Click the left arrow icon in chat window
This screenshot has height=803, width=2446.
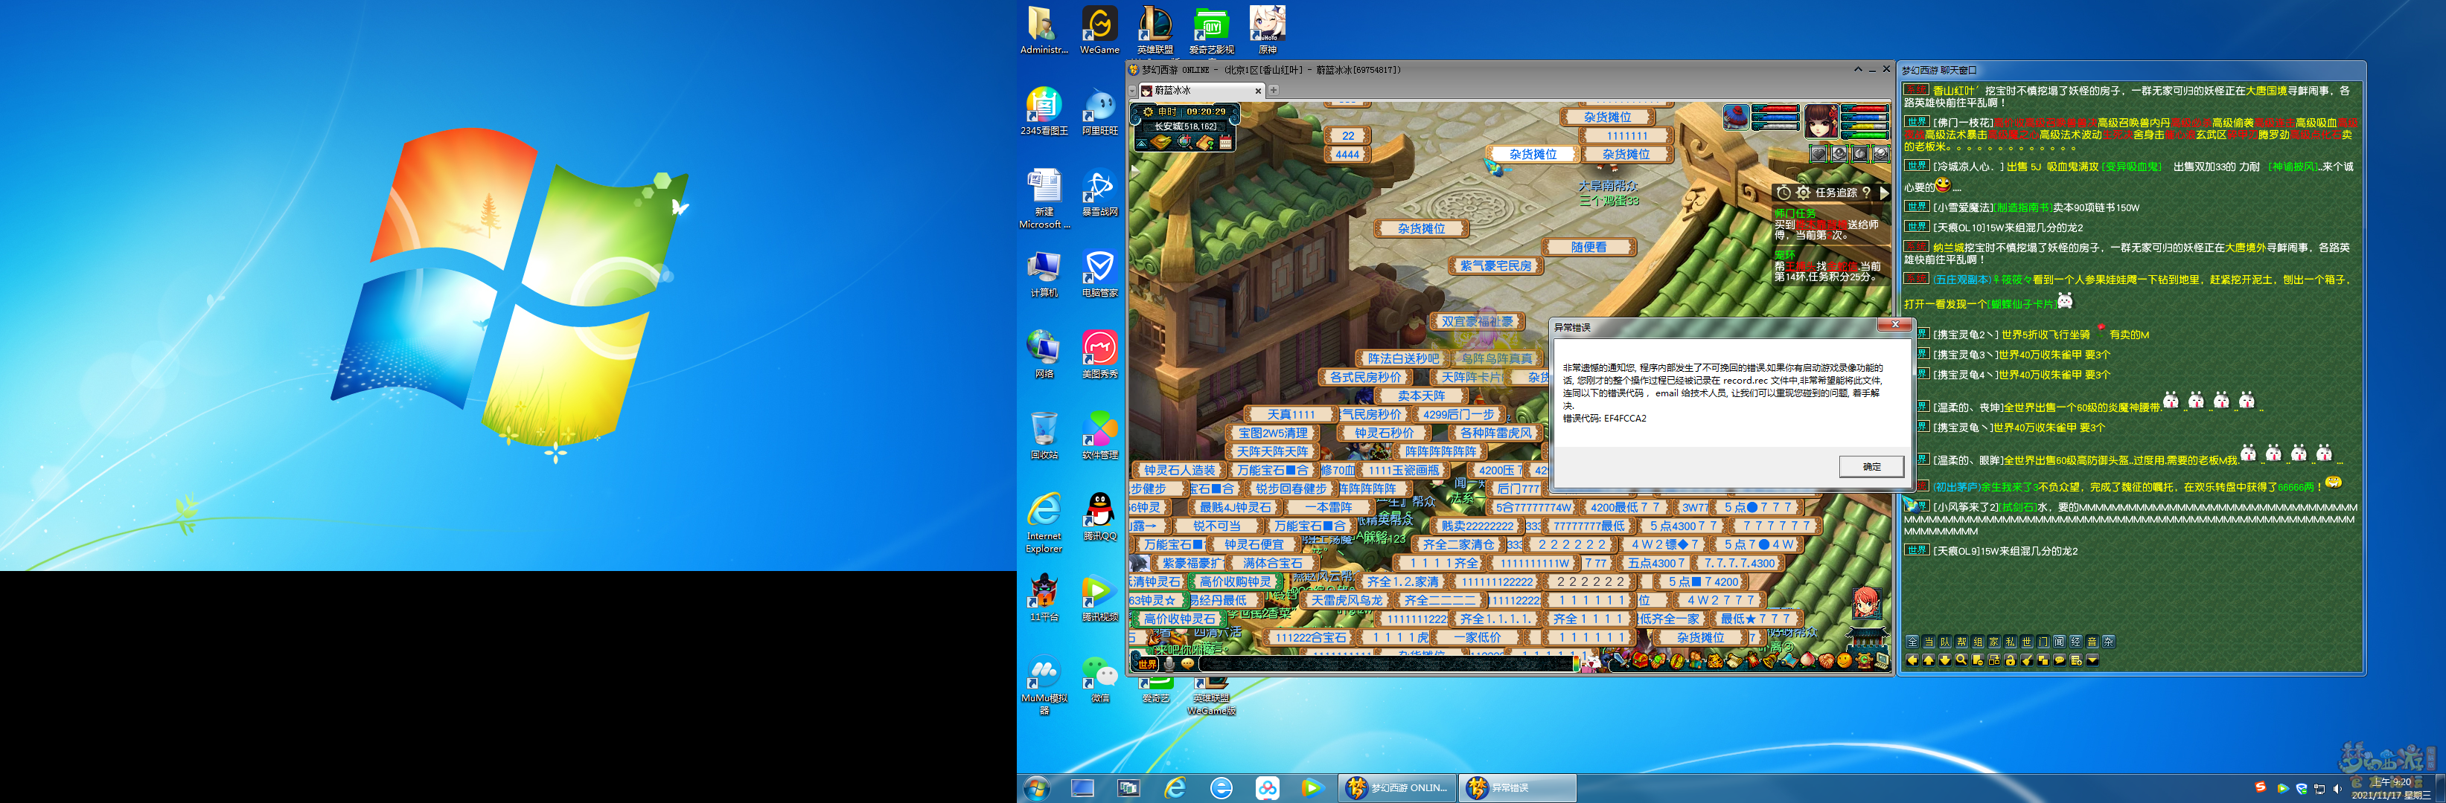[x=1912, y=661]
